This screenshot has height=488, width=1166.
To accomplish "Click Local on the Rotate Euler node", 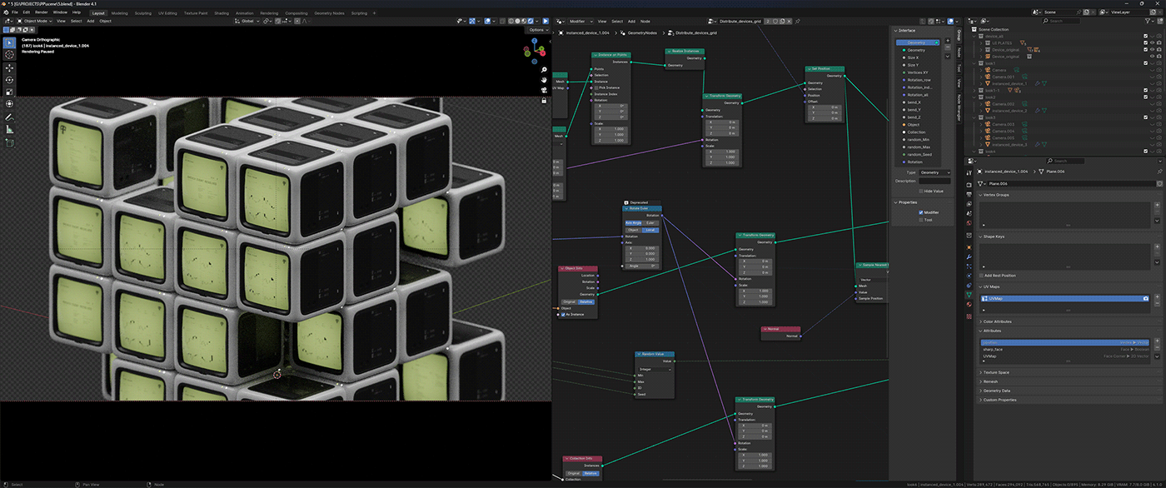I will 650,229.
